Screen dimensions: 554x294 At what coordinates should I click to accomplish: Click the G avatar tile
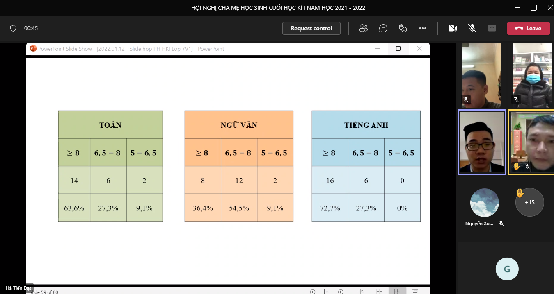[x=507, y=269]
